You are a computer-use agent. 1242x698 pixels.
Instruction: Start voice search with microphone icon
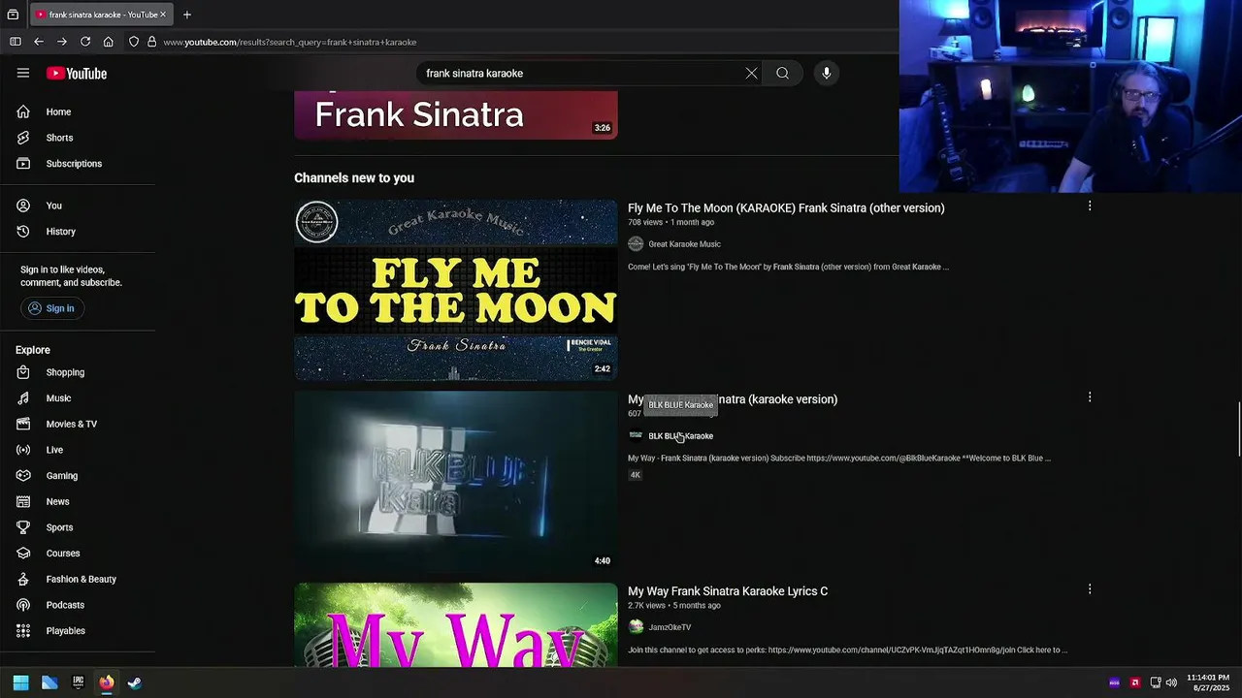tap(827, 73)
